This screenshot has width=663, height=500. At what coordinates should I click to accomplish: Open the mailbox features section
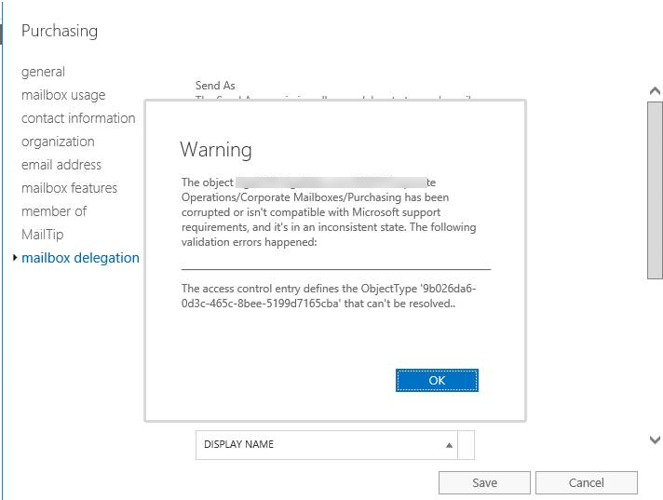click(x=69, y=188)
